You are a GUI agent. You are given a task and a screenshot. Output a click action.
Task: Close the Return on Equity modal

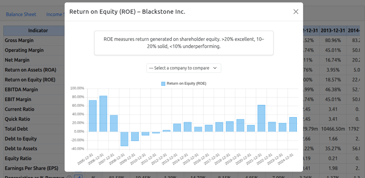(x=296, y=12)
